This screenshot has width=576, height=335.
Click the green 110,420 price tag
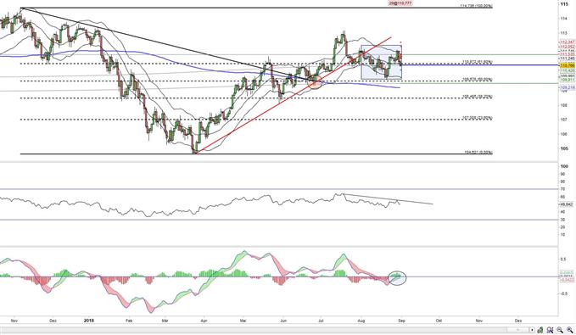[567, 70]
